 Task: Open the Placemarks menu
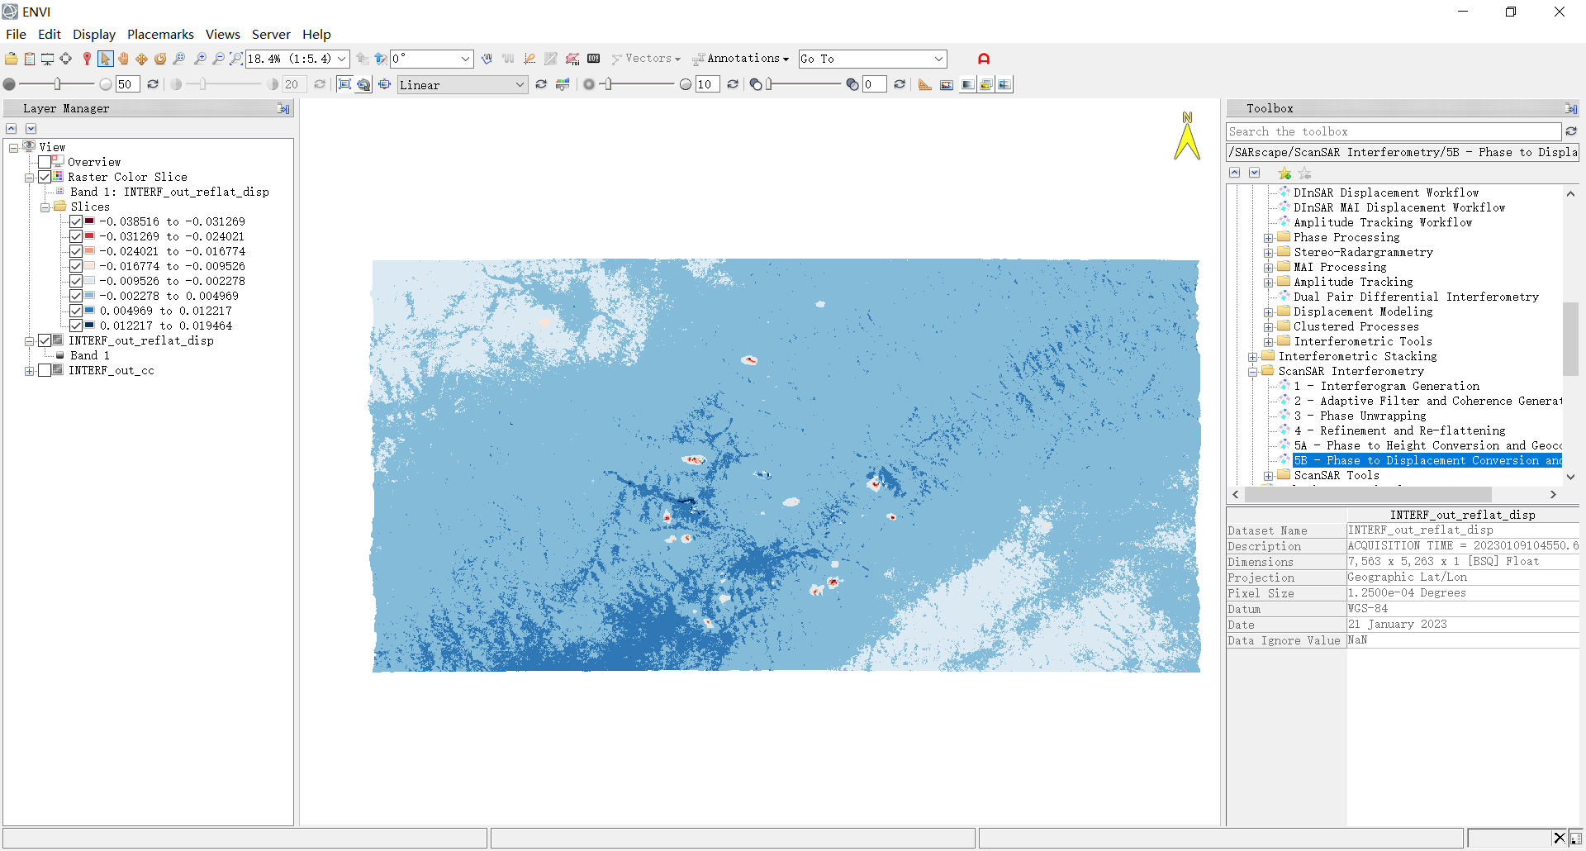[160, 35]
